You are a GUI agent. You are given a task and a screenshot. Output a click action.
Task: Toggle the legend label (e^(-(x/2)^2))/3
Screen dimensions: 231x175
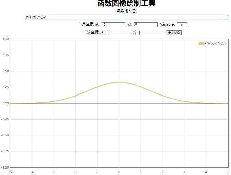pyautogui.click(x=215, y=43)
